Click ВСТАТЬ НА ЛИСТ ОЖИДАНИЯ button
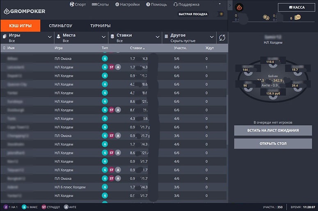 click(273, 130)
